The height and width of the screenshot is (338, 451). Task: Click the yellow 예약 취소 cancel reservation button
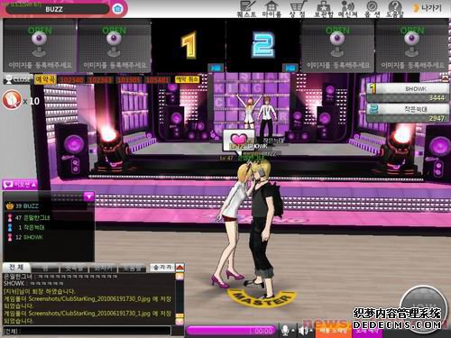[187, 79]
